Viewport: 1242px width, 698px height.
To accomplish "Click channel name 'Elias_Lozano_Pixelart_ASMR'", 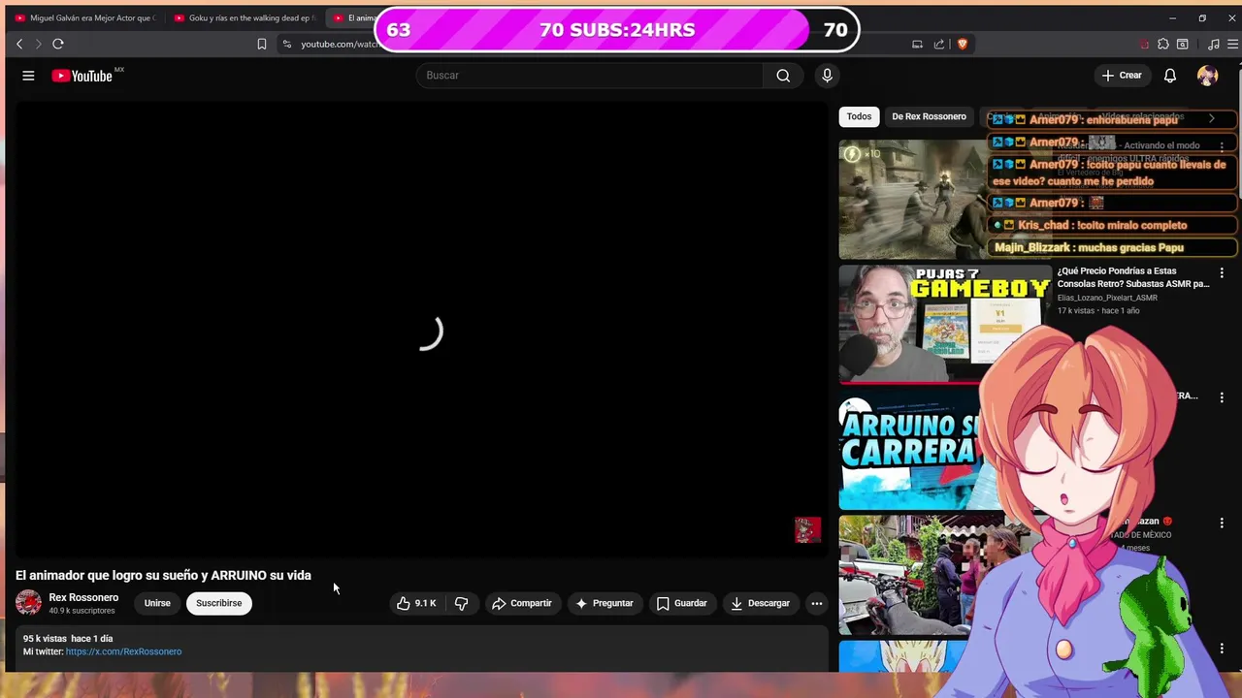I will point(1107,298).
